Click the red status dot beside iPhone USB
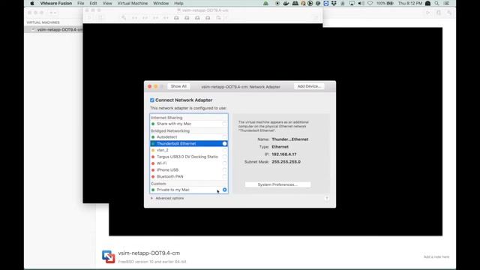 153,170
